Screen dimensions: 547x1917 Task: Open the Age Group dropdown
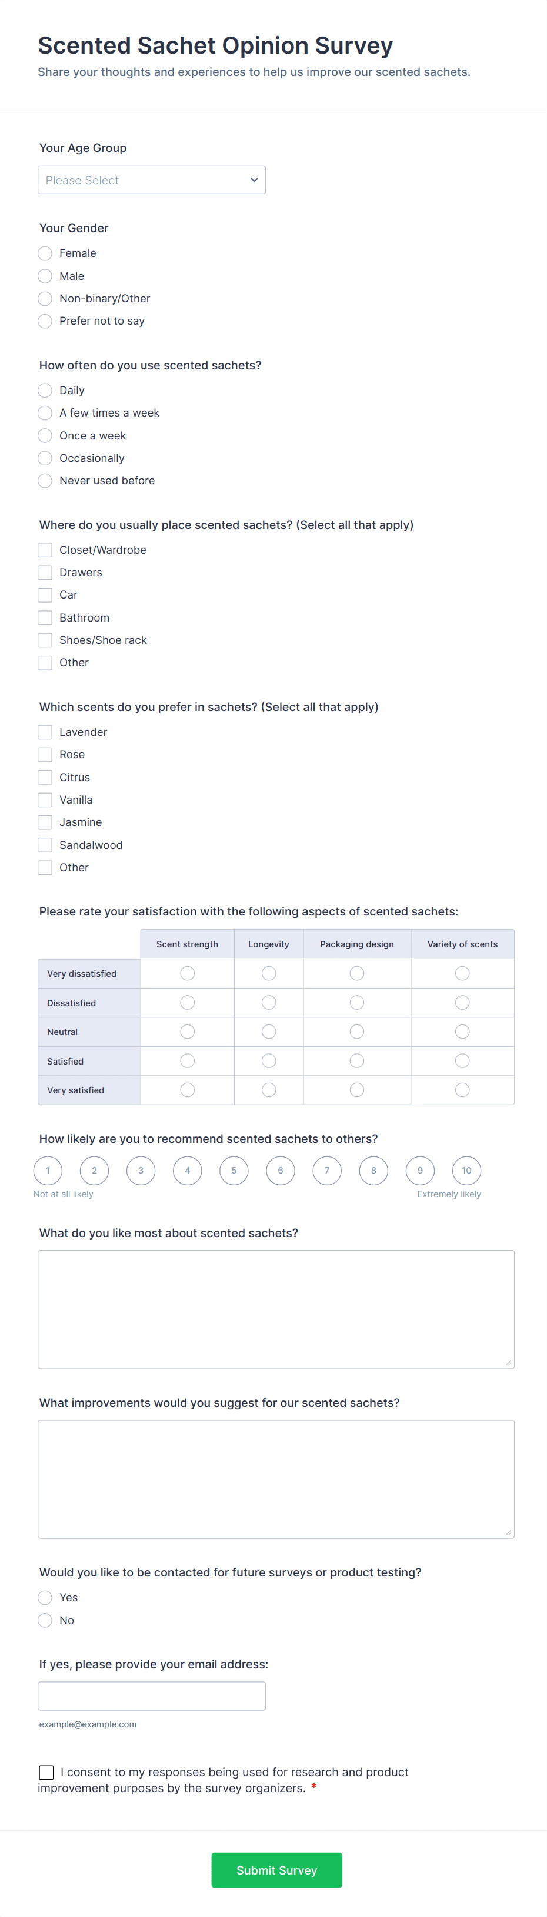[x=152, y=179]
